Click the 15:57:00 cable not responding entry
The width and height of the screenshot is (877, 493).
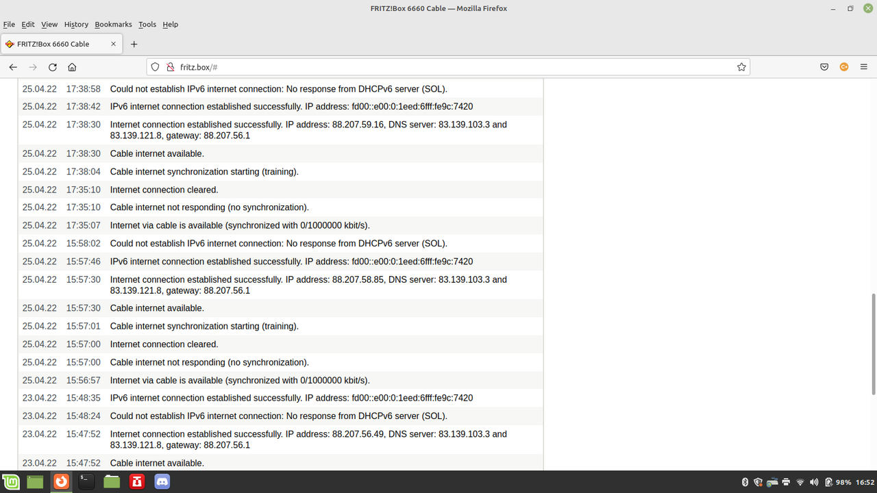(x=281, y=362)
